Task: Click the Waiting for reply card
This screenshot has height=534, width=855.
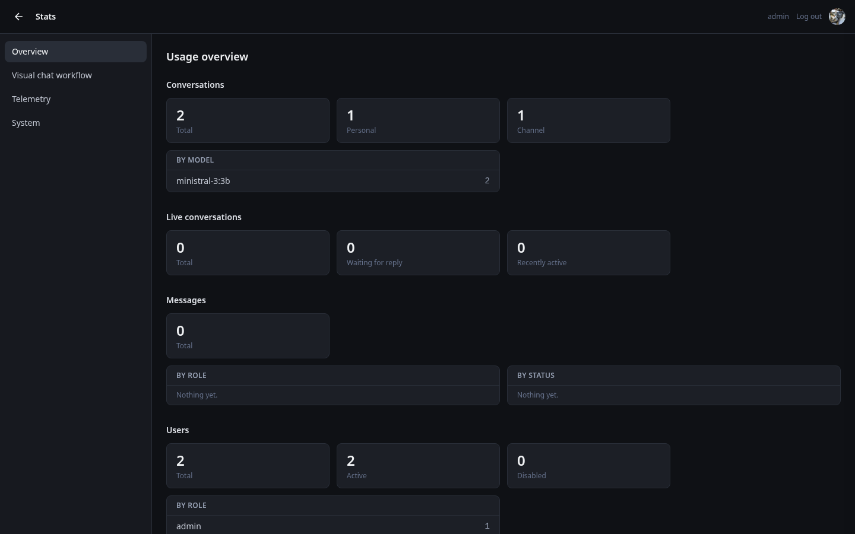Action: (x=418, y=253)
